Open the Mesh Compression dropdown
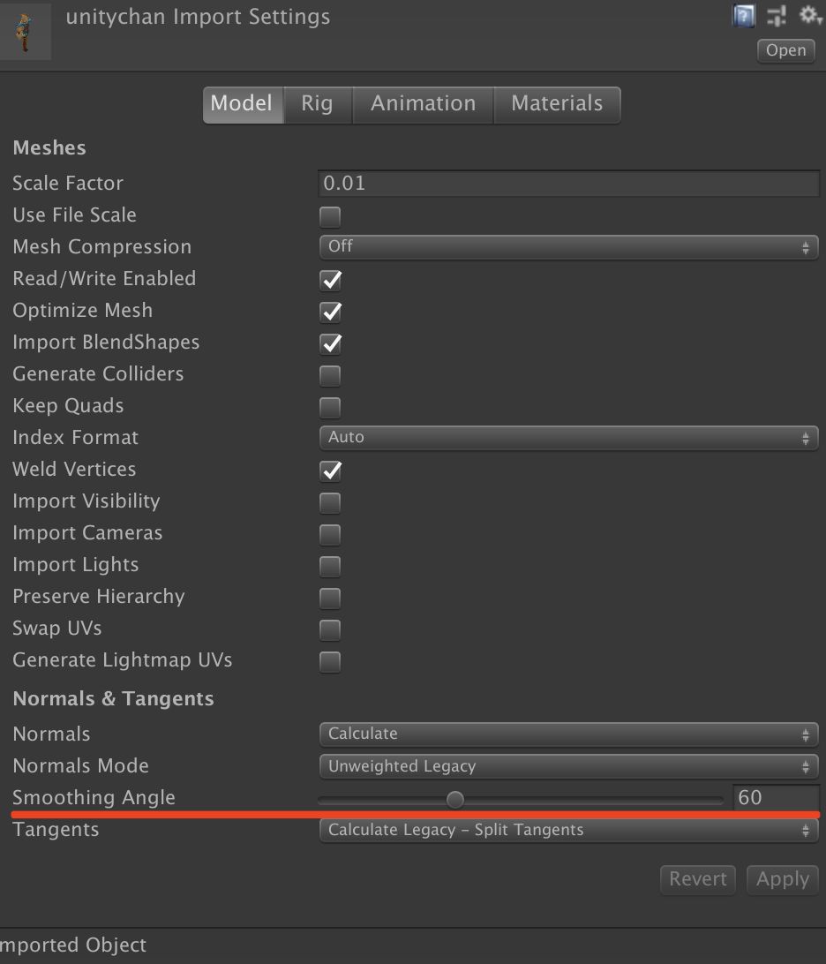This screenshot has width=826, height=964. [568, 247]
